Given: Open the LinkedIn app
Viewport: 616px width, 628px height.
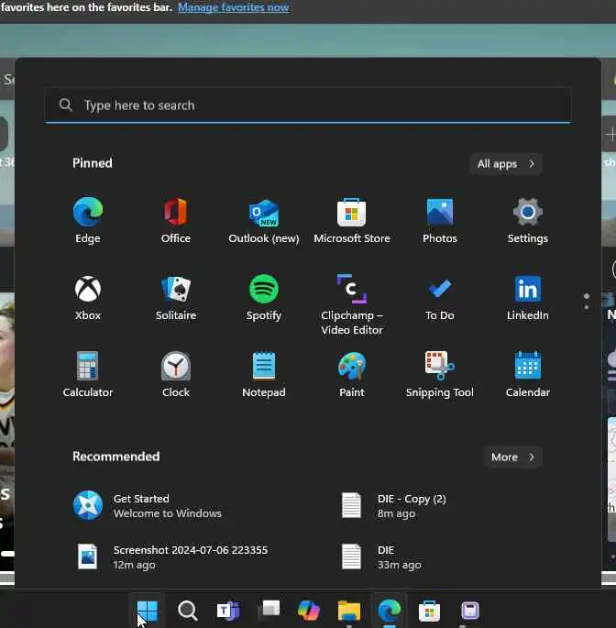Looking at the screenshot, I should pyautogui.click(x=527, y=297).
